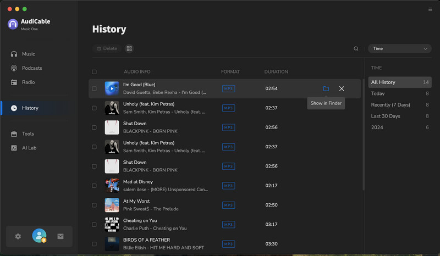Screen dimensions: 440x256
Task: Open settings gear icon
Action: pos(18,236)
